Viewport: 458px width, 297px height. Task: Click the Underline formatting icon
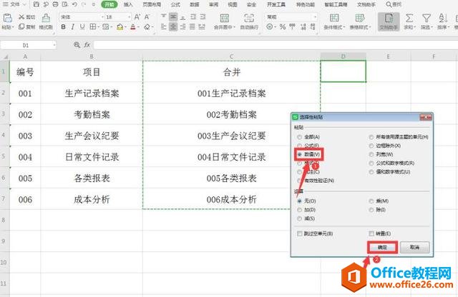click(x=82, y=27)
